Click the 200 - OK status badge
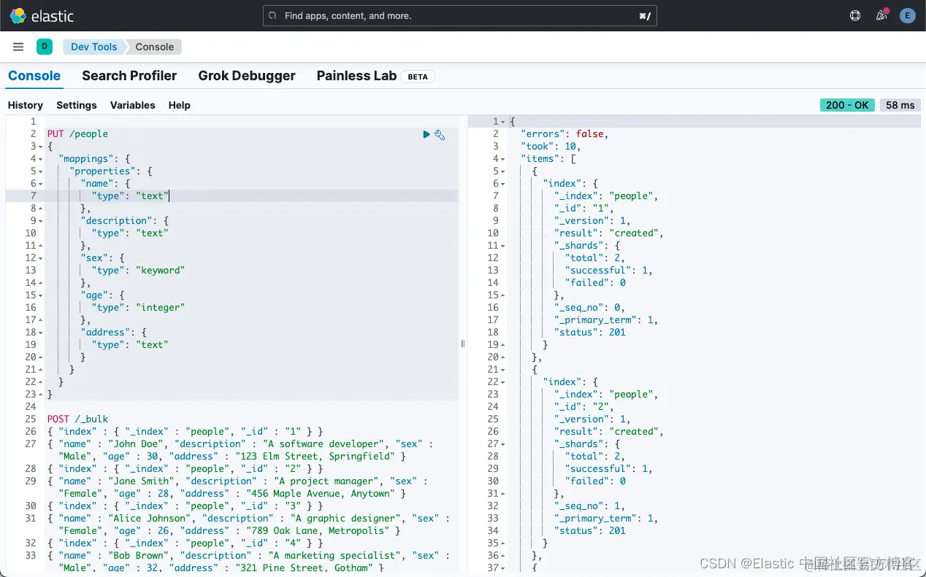926x577 pixels. coord(847,105)
